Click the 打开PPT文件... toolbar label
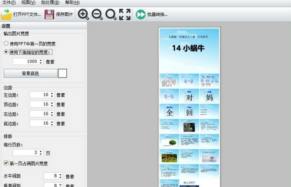 27,15
